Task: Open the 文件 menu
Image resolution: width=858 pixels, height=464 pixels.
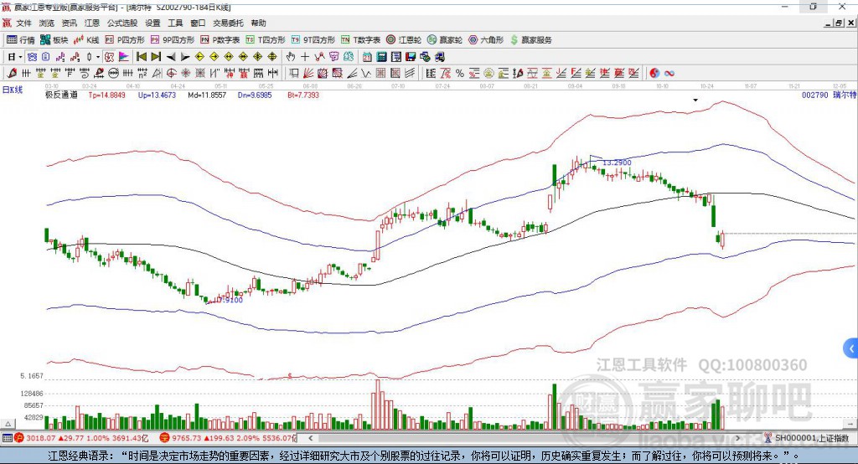Action: 23,23
